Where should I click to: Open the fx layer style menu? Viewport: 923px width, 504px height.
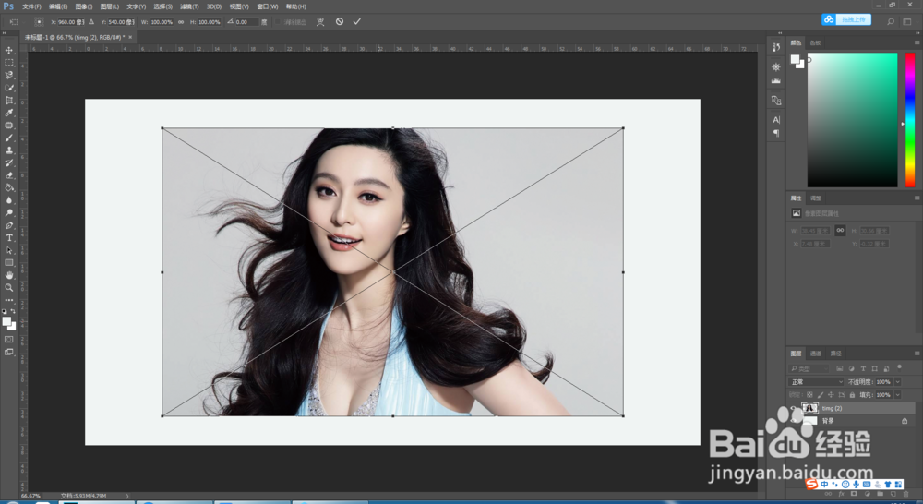tap(841, 494)
